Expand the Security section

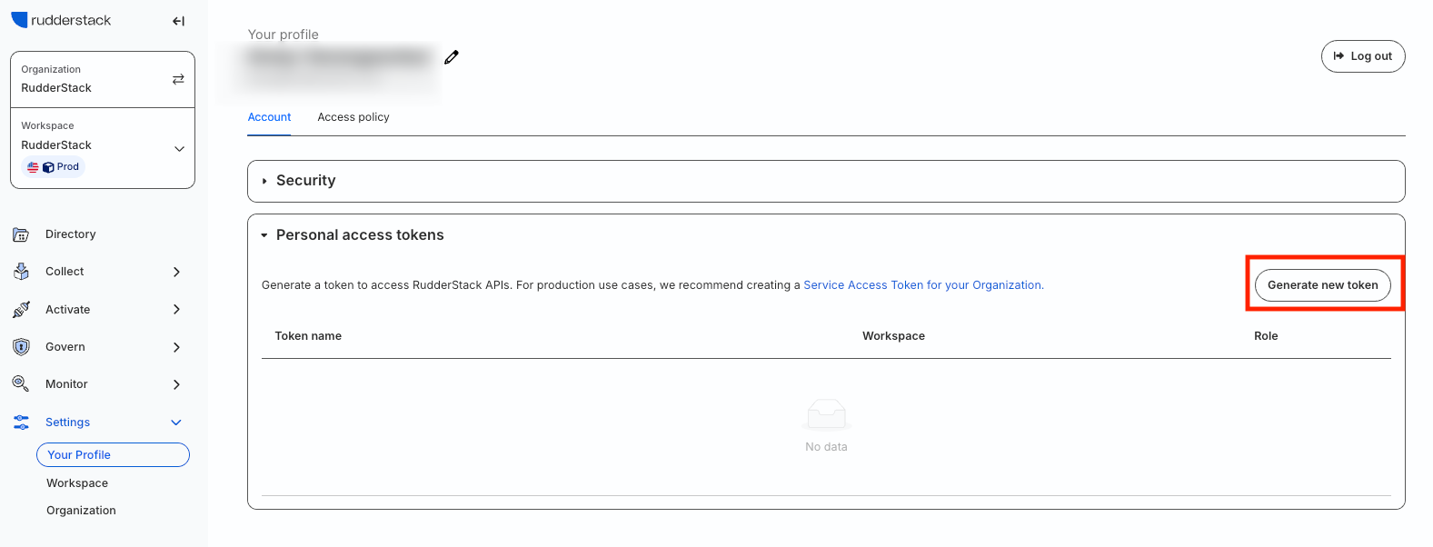264,181
